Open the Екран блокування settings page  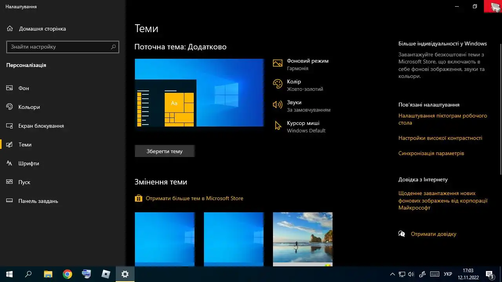point(63,126)
